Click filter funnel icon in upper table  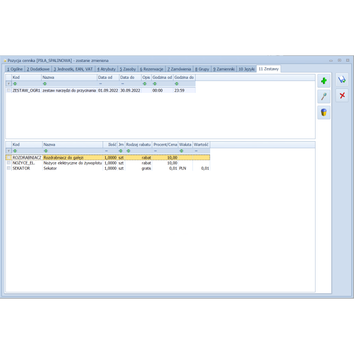tap(8, 84)
